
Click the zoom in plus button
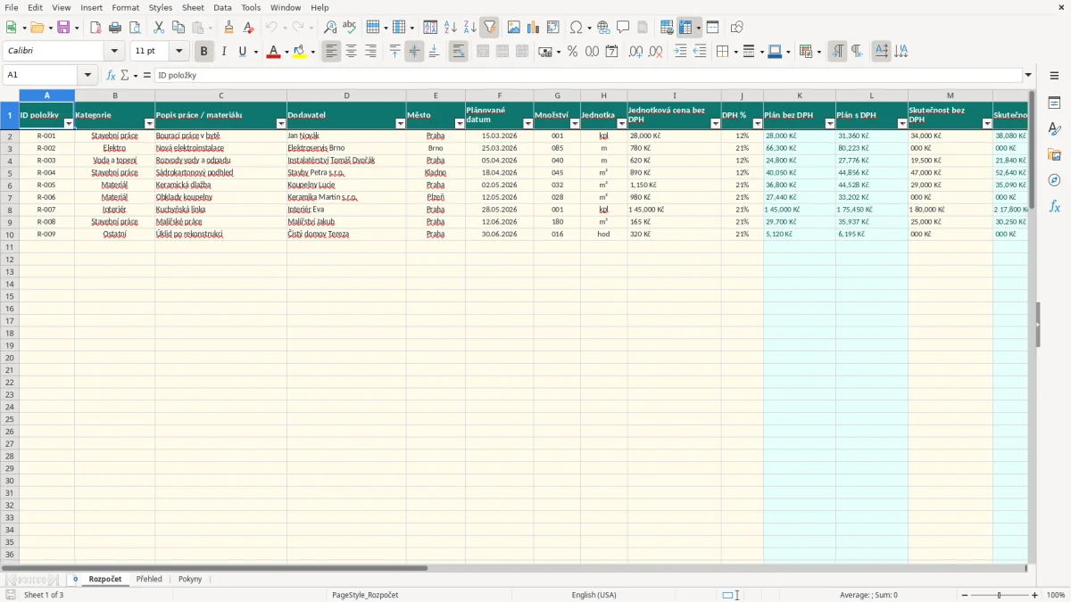click(x=1035, y=595)
